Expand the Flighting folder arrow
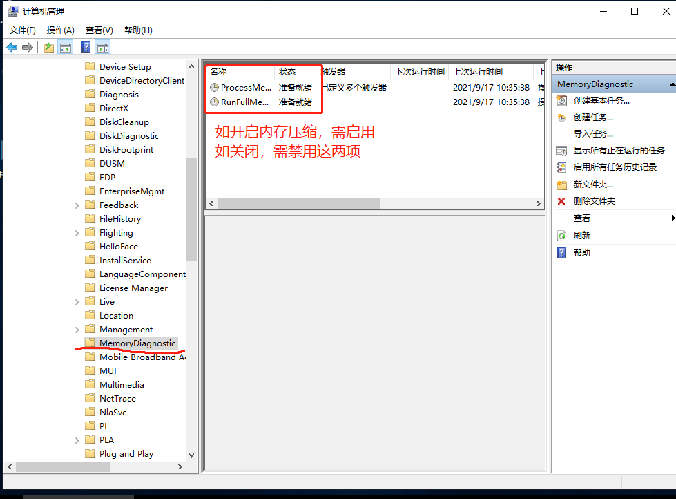The image size is (676, 499). click(x=77, y=233)
